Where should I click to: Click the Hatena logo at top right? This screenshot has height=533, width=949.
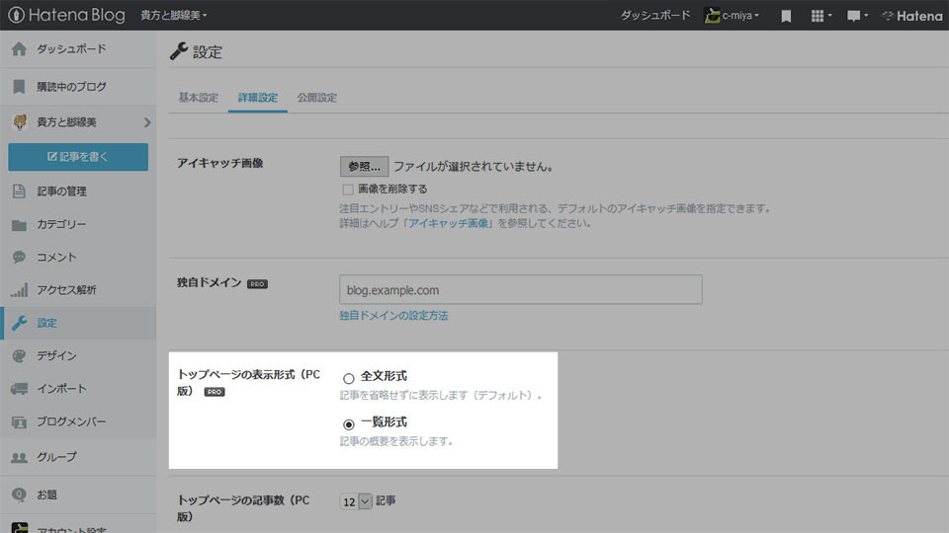[x=912, y=16]
